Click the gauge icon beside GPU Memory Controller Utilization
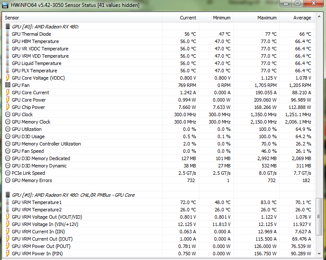 pos(8,144)
